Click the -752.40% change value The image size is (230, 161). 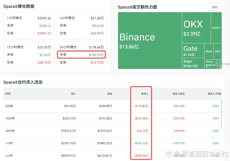click(179, 106)
